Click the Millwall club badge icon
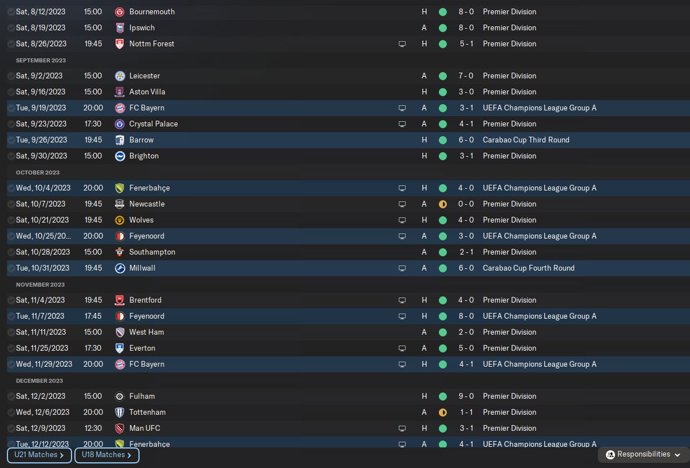Viewport: 690px width, 468px height. coord(120,268)
